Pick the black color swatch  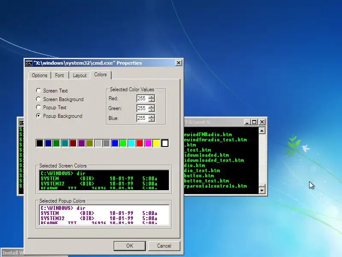point(40,143)
